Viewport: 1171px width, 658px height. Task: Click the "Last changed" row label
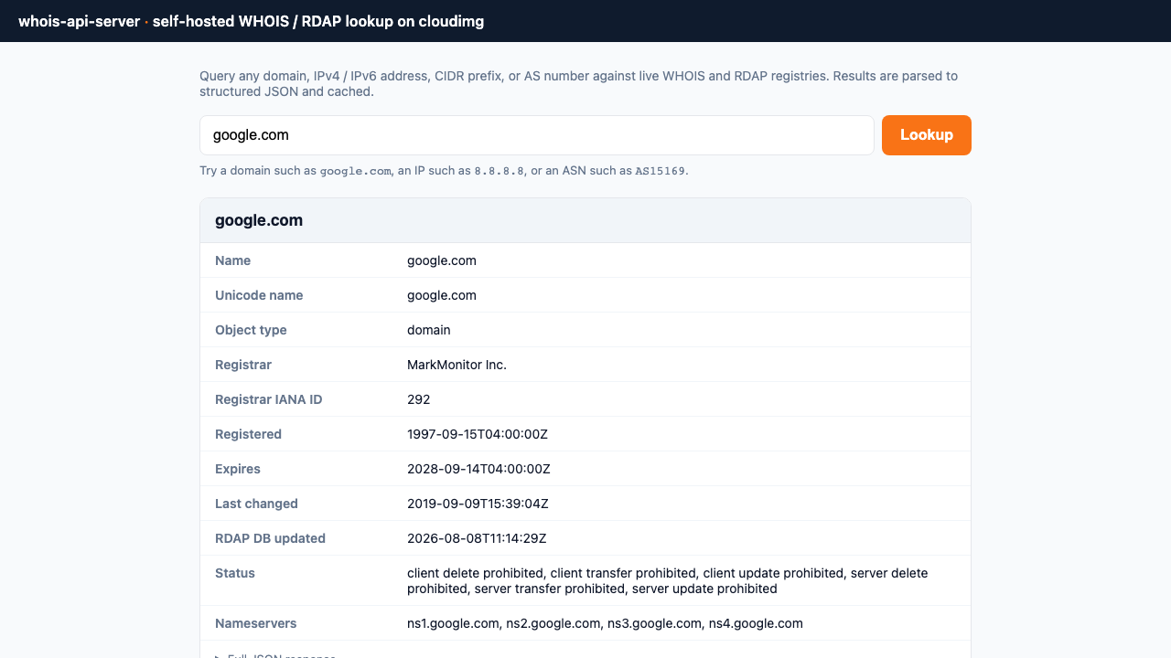[256, 504]
